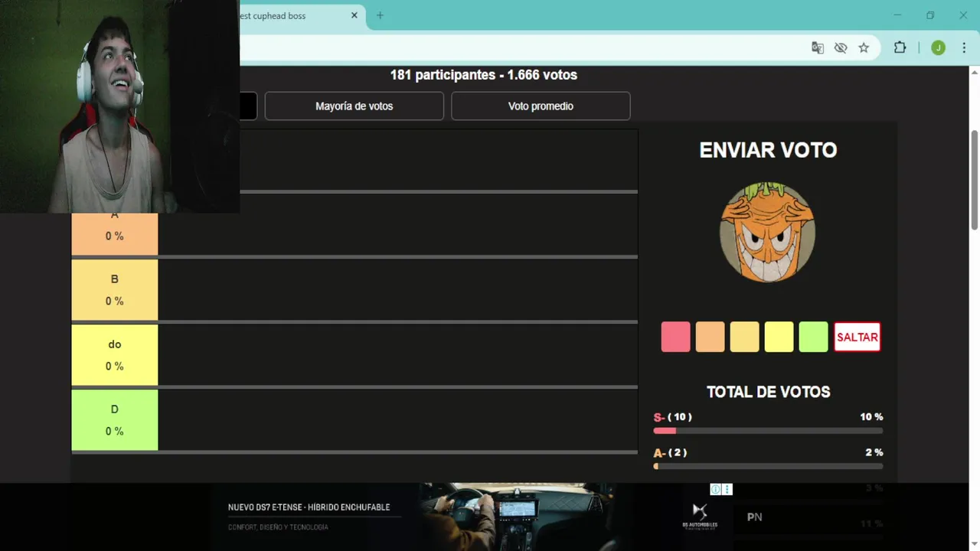Click the '181 participantes - 1.666 votos' heading
The width and height of the screenshot is (980, 551).
click(x=484, y=75)
